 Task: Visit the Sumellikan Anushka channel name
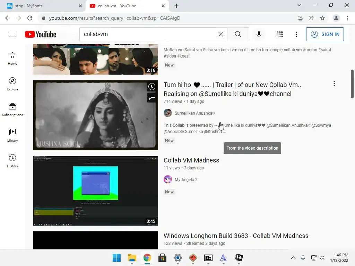point(195,113)
